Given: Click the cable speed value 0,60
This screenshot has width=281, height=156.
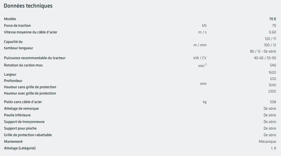Looking at the screenshot, I should pyautogui.click(x=272, y=32).
